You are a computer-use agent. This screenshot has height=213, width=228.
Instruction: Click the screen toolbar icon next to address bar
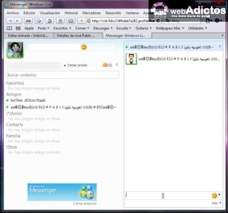71,21
